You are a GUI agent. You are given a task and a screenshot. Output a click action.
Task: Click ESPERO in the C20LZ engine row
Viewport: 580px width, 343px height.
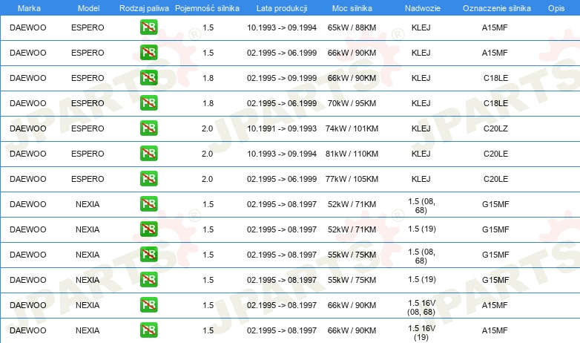coord(88,128)
